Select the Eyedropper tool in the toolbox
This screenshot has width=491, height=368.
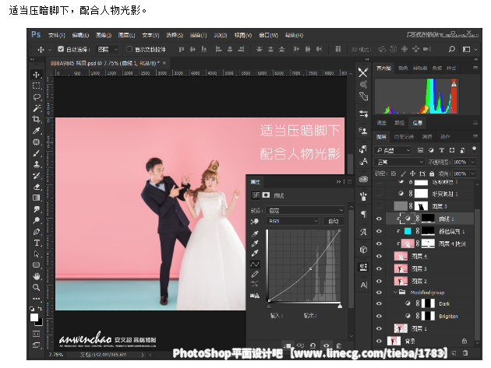point(37,131)
